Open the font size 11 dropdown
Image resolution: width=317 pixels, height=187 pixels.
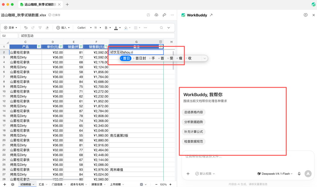tap(97, 28)
